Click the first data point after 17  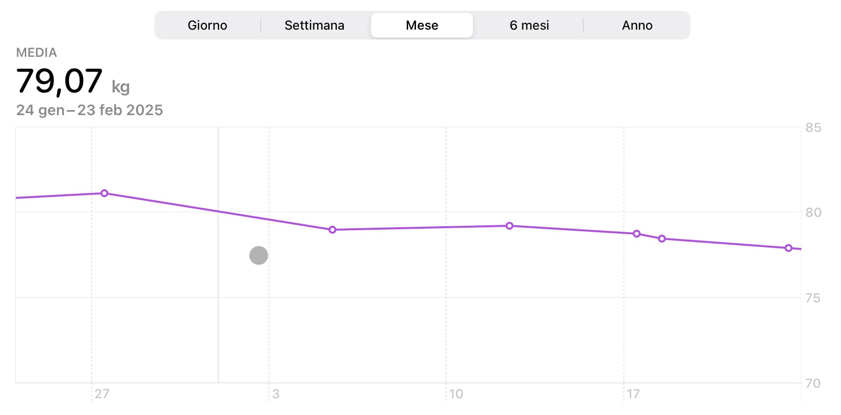click(x=637, y=234)
